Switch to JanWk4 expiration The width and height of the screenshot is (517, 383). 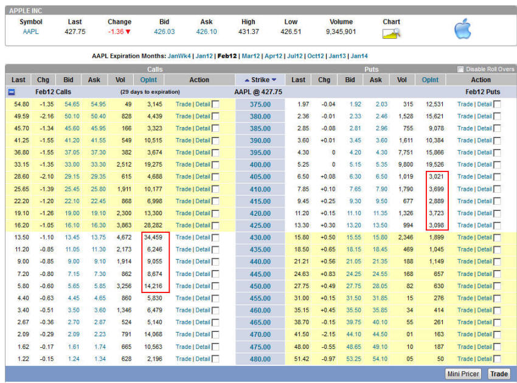(x=179, y=56)
